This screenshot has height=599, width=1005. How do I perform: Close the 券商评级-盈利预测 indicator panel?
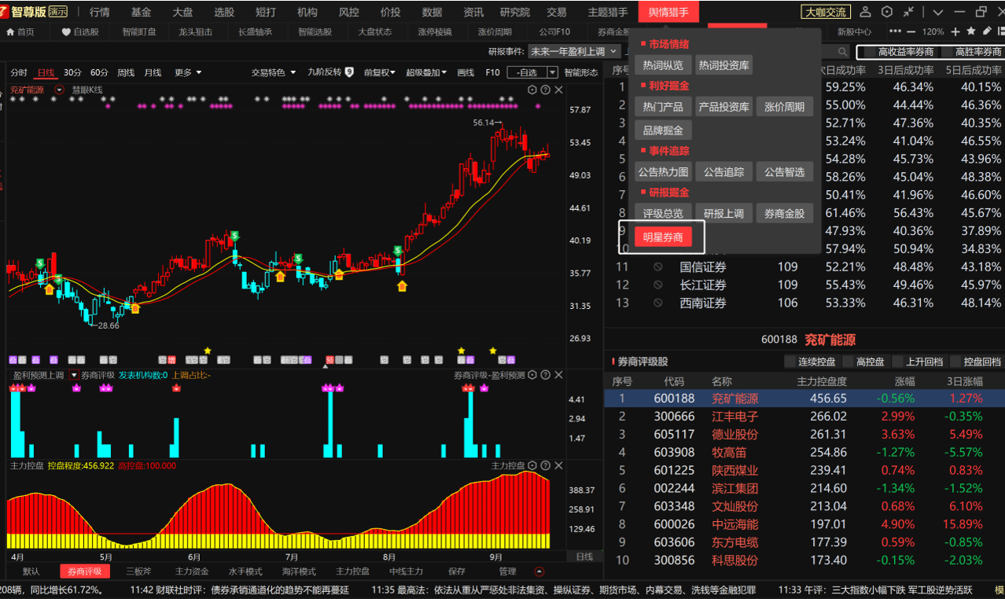point(559,375)
